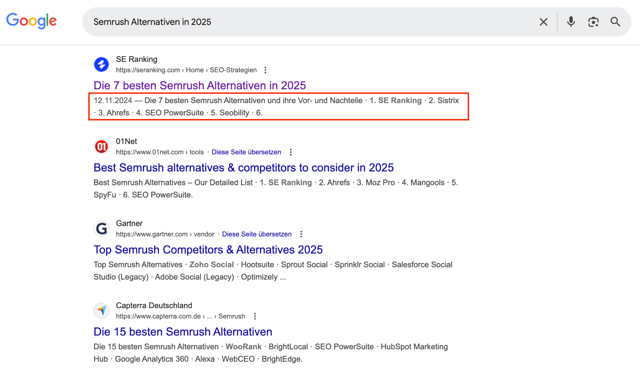
Task: Open 'Top Semrush Competitors & Alternatives 2025'
Action: tap(208, 250)
